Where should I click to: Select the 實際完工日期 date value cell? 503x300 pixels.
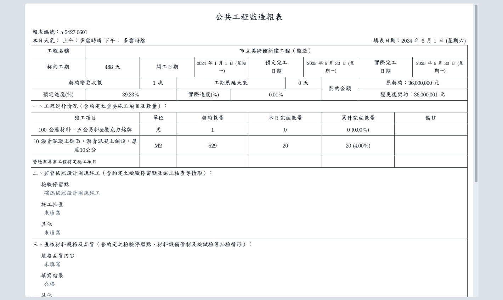coord(440,67)
